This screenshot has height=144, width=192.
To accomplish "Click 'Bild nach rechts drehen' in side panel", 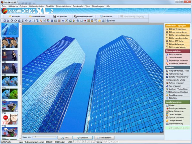I will pyautogui.click(x=177, y=32).
